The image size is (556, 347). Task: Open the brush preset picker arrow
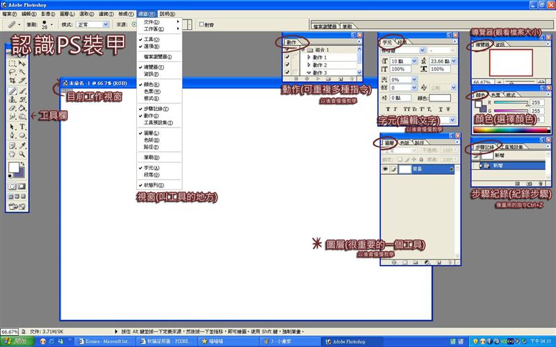click(51, 24)
